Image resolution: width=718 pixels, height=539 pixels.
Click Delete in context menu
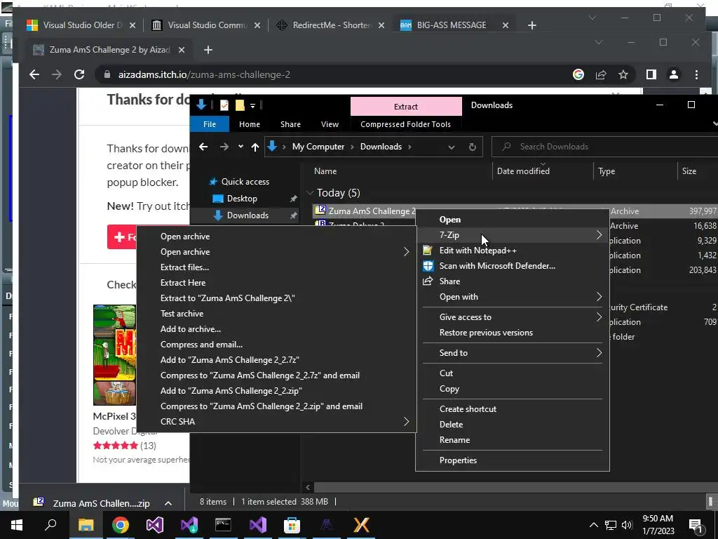pyautogui.click(x=513, y=425)
